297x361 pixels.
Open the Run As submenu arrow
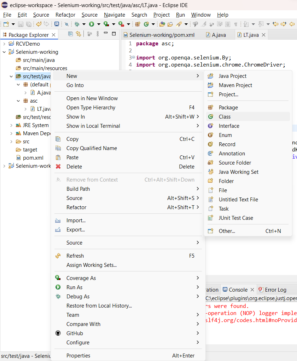coord(198,287)
